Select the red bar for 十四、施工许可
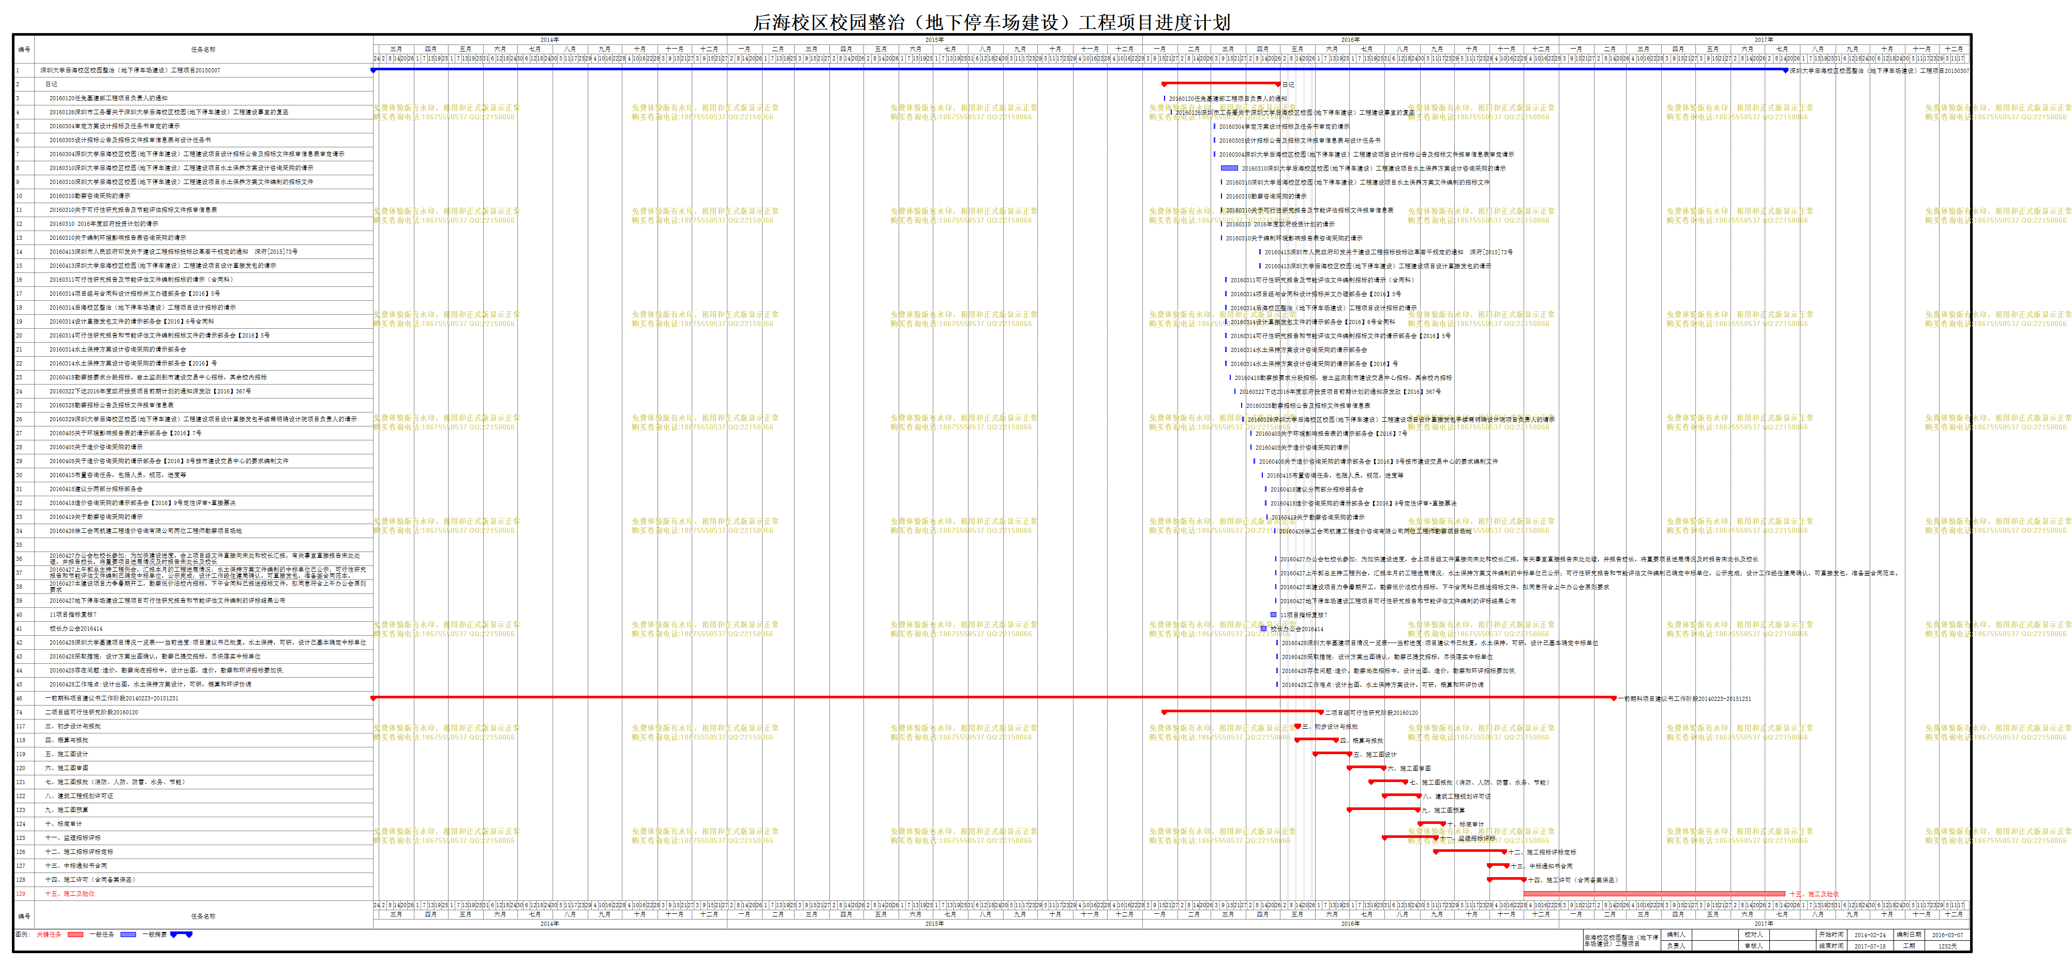The width and height of the screenshot is (2072, 964). coord(1505,880)
